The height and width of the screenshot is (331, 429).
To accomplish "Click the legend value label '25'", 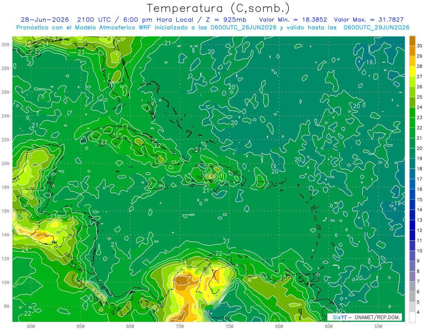I will [x=420, y=97].
